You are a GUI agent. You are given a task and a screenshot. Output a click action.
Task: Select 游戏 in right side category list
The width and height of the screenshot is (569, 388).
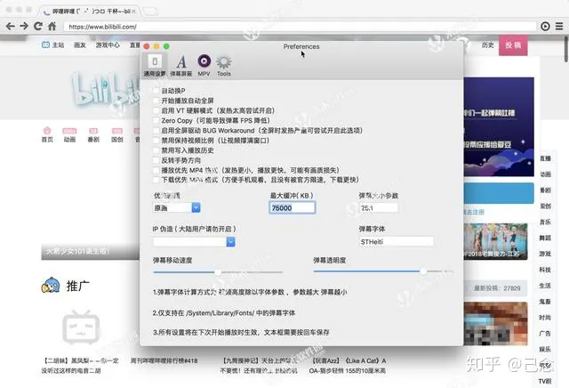pos(545,254)
